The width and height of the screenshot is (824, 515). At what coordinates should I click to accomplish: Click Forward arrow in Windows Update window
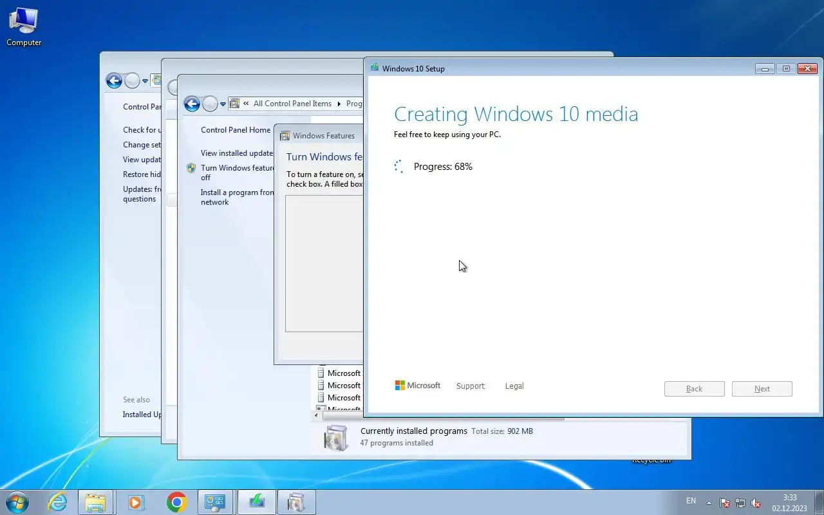[x=132, y=80]
